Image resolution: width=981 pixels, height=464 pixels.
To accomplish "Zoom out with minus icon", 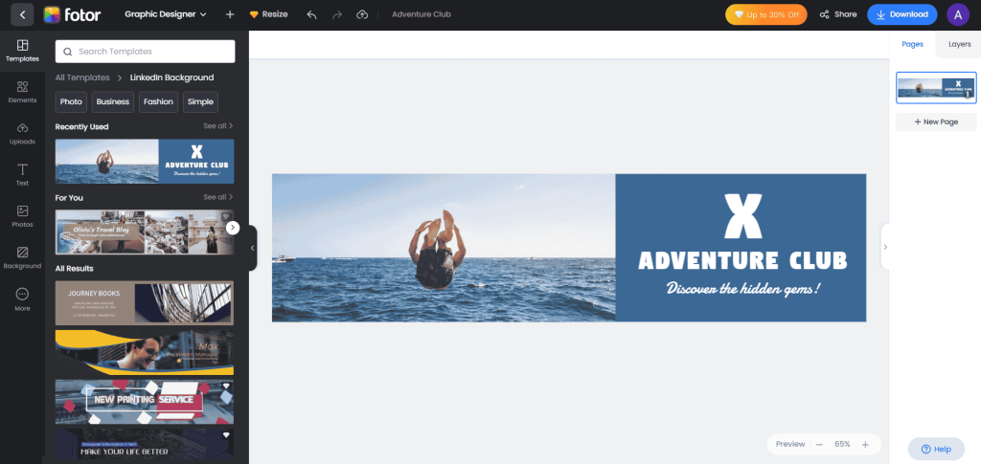I will coord(819,445).
